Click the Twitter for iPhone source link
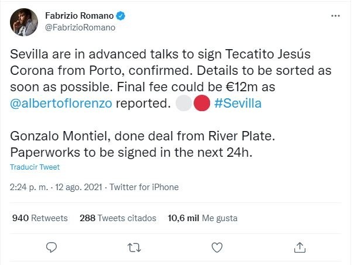Screen dimensions: 354x265 [x=143, y=187]
